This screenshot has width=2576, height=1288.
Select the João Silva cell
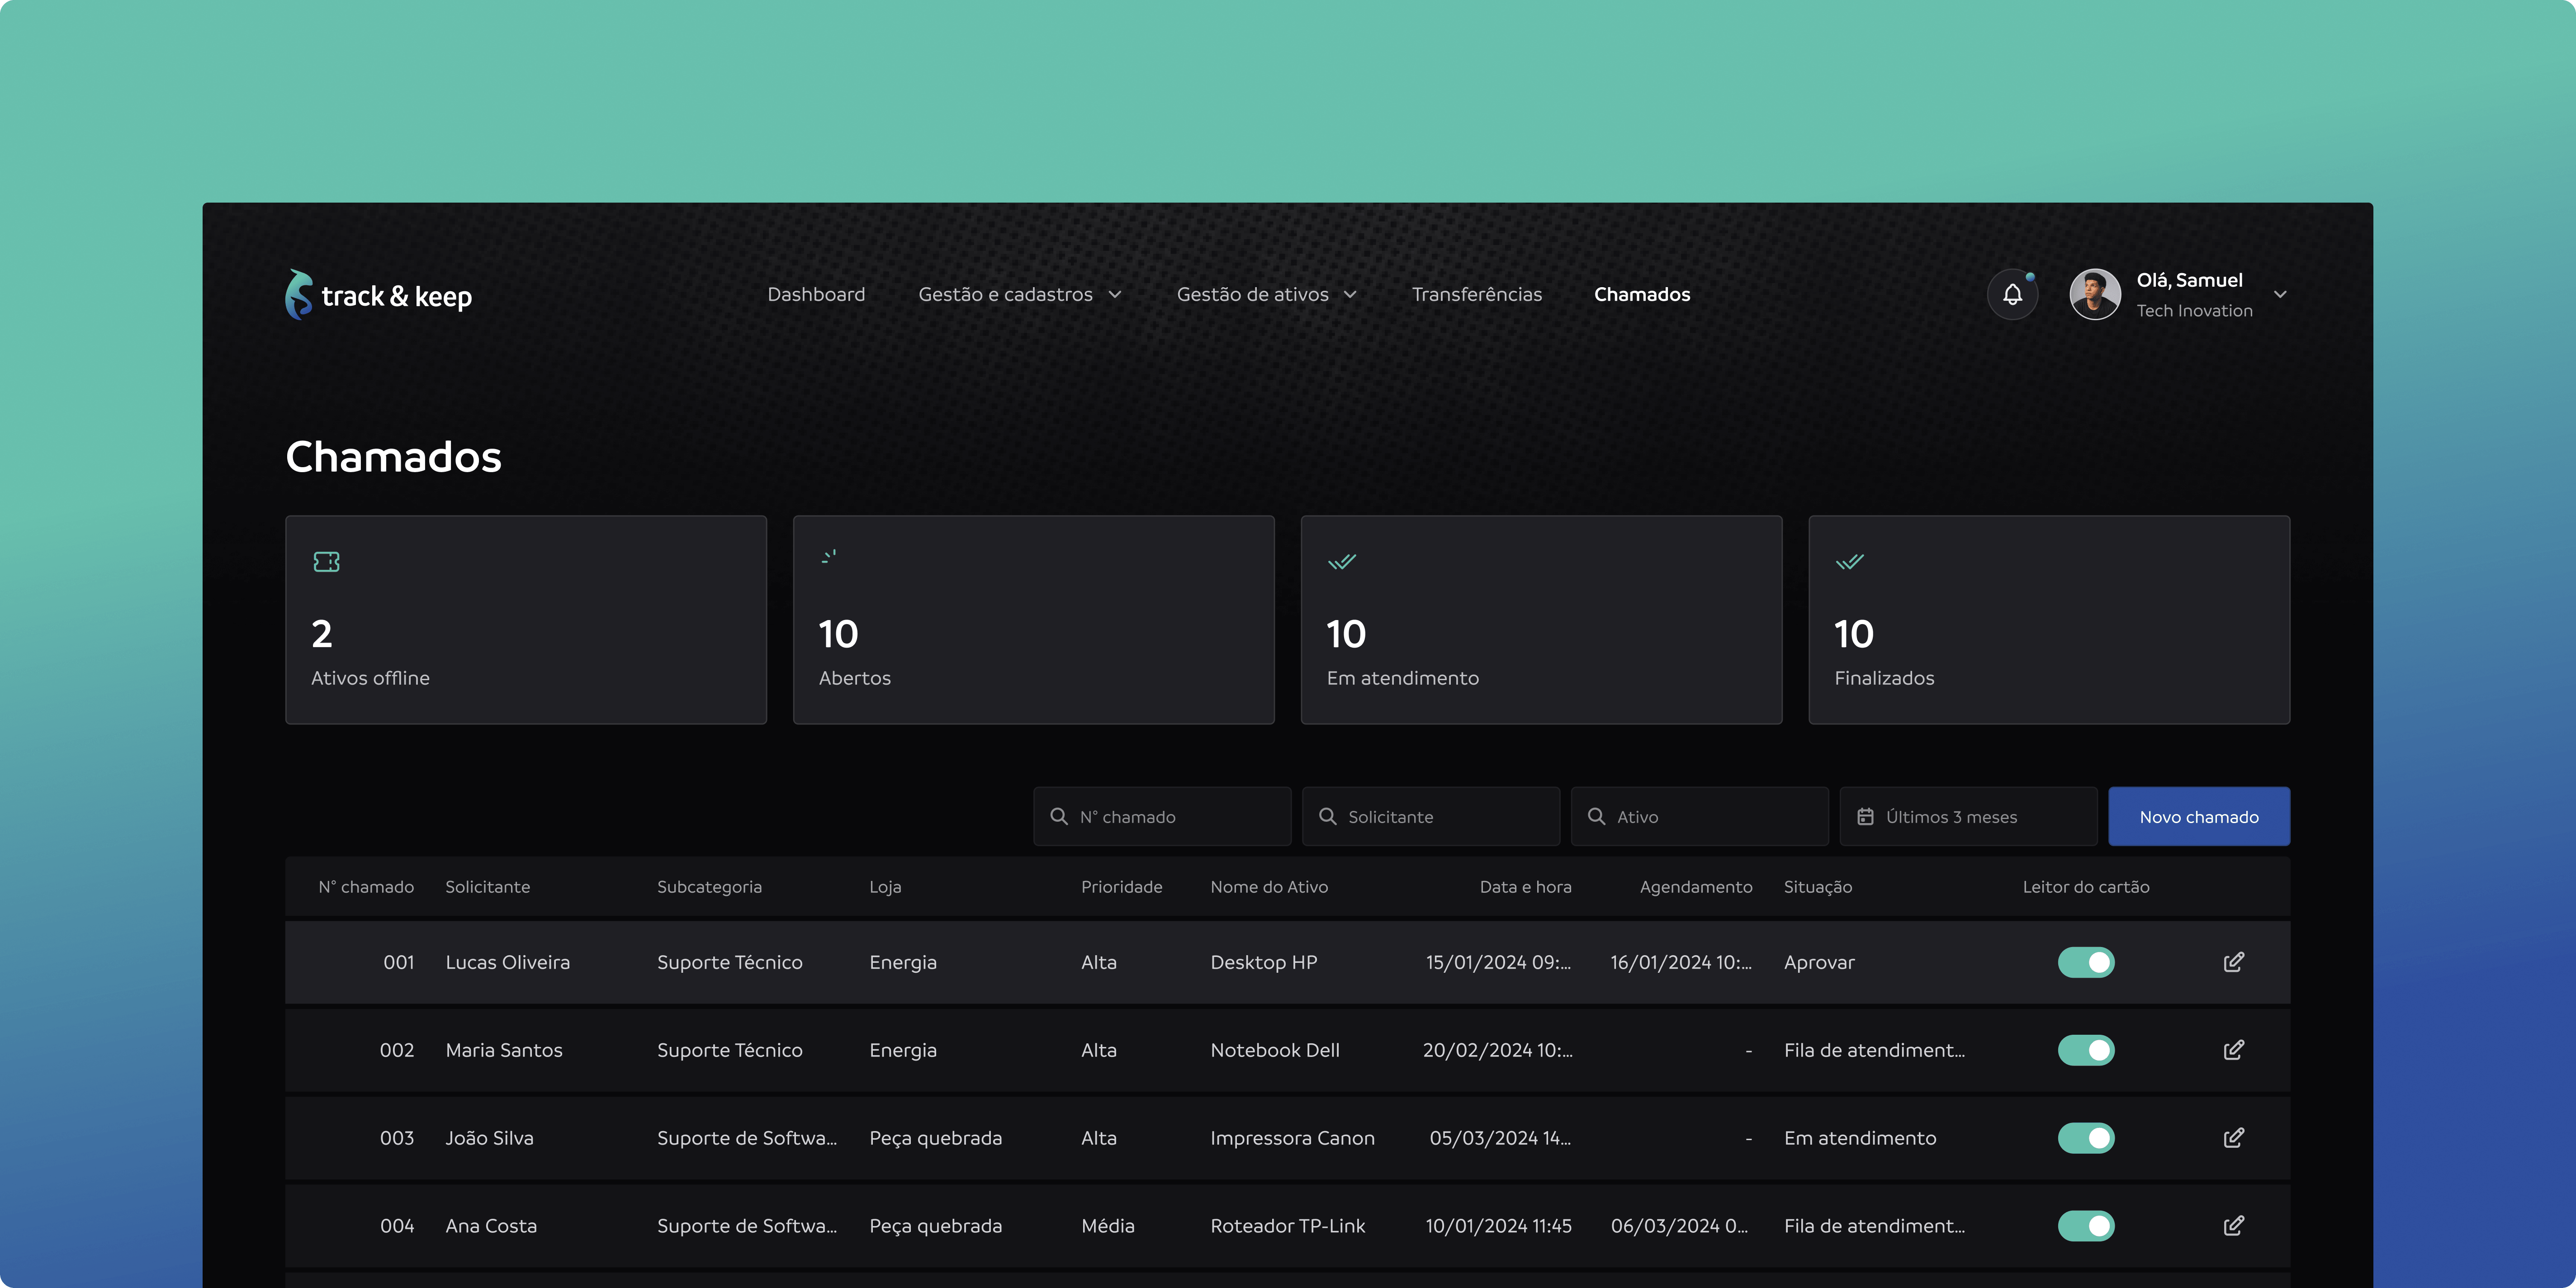(x=489, y=1138)
